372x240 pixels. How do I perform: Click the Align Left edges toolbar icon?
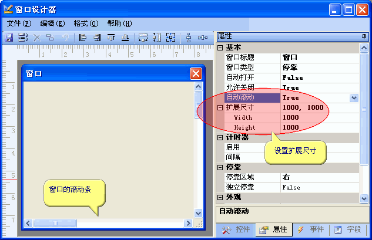(82, 38)
